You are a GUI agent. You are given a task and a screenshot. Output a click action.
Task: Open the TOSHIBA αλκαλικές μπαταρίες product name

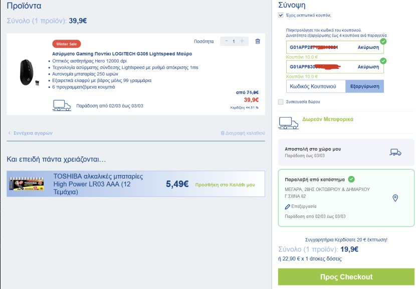98,184
